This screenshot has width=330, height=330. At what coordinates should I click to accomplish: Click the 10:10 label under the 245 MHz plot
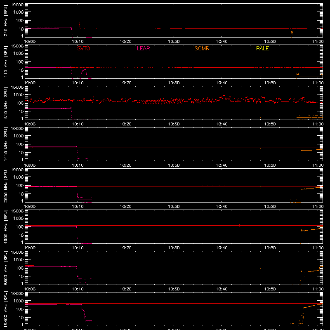click(78, 42)
